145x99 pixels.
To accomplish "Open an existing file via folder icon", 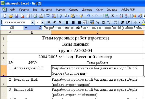I will (x=11, y=16).
